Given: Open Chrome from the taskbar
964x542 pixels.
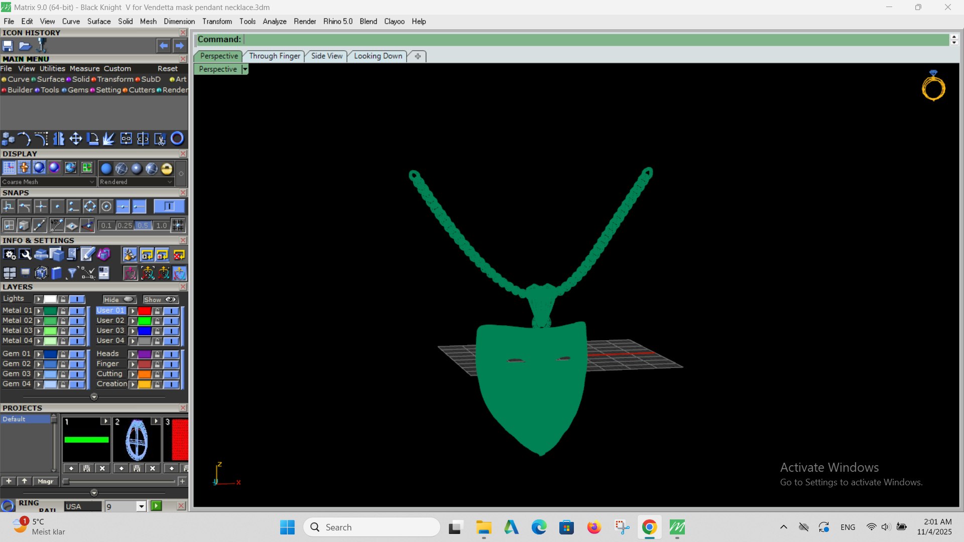Looking at the screenshot, I should (649, 527).
